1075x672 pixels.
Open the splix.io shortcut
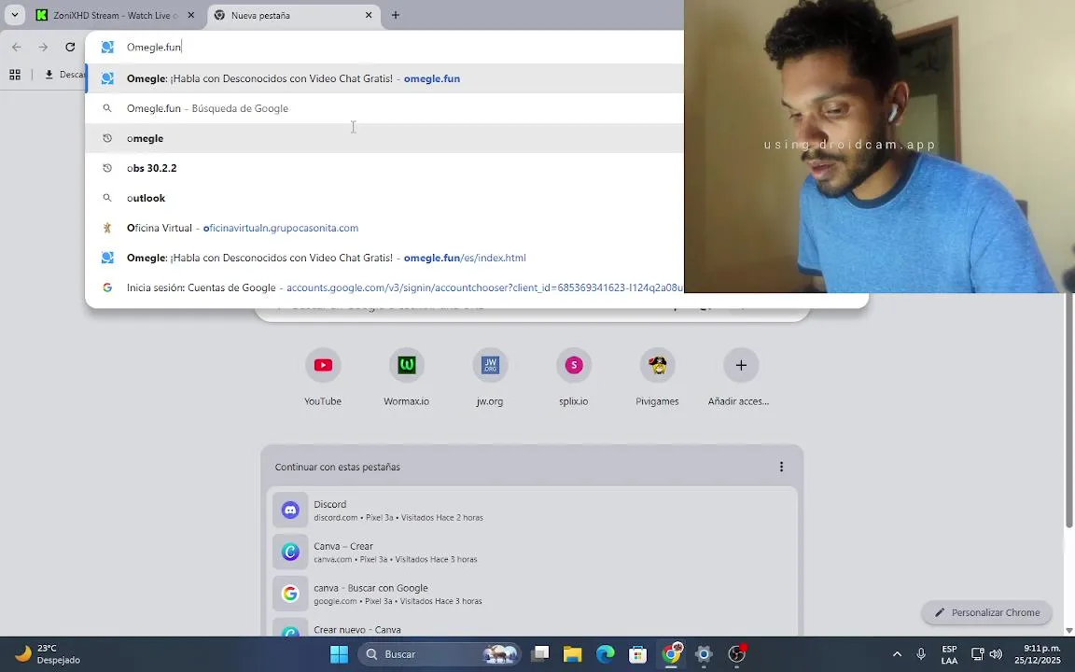pos(574,377)
